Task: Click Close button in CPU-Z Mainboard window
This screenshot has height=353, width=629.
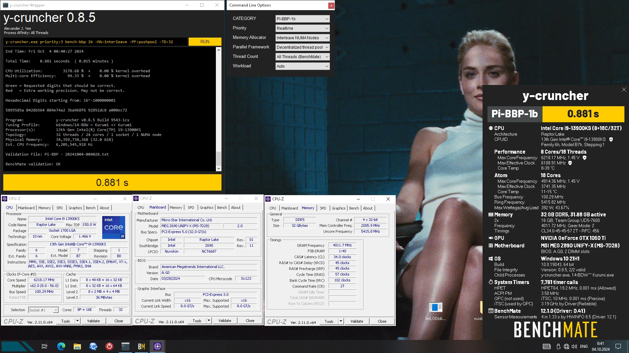Action: pyautogui.click(x=250, y=321)
